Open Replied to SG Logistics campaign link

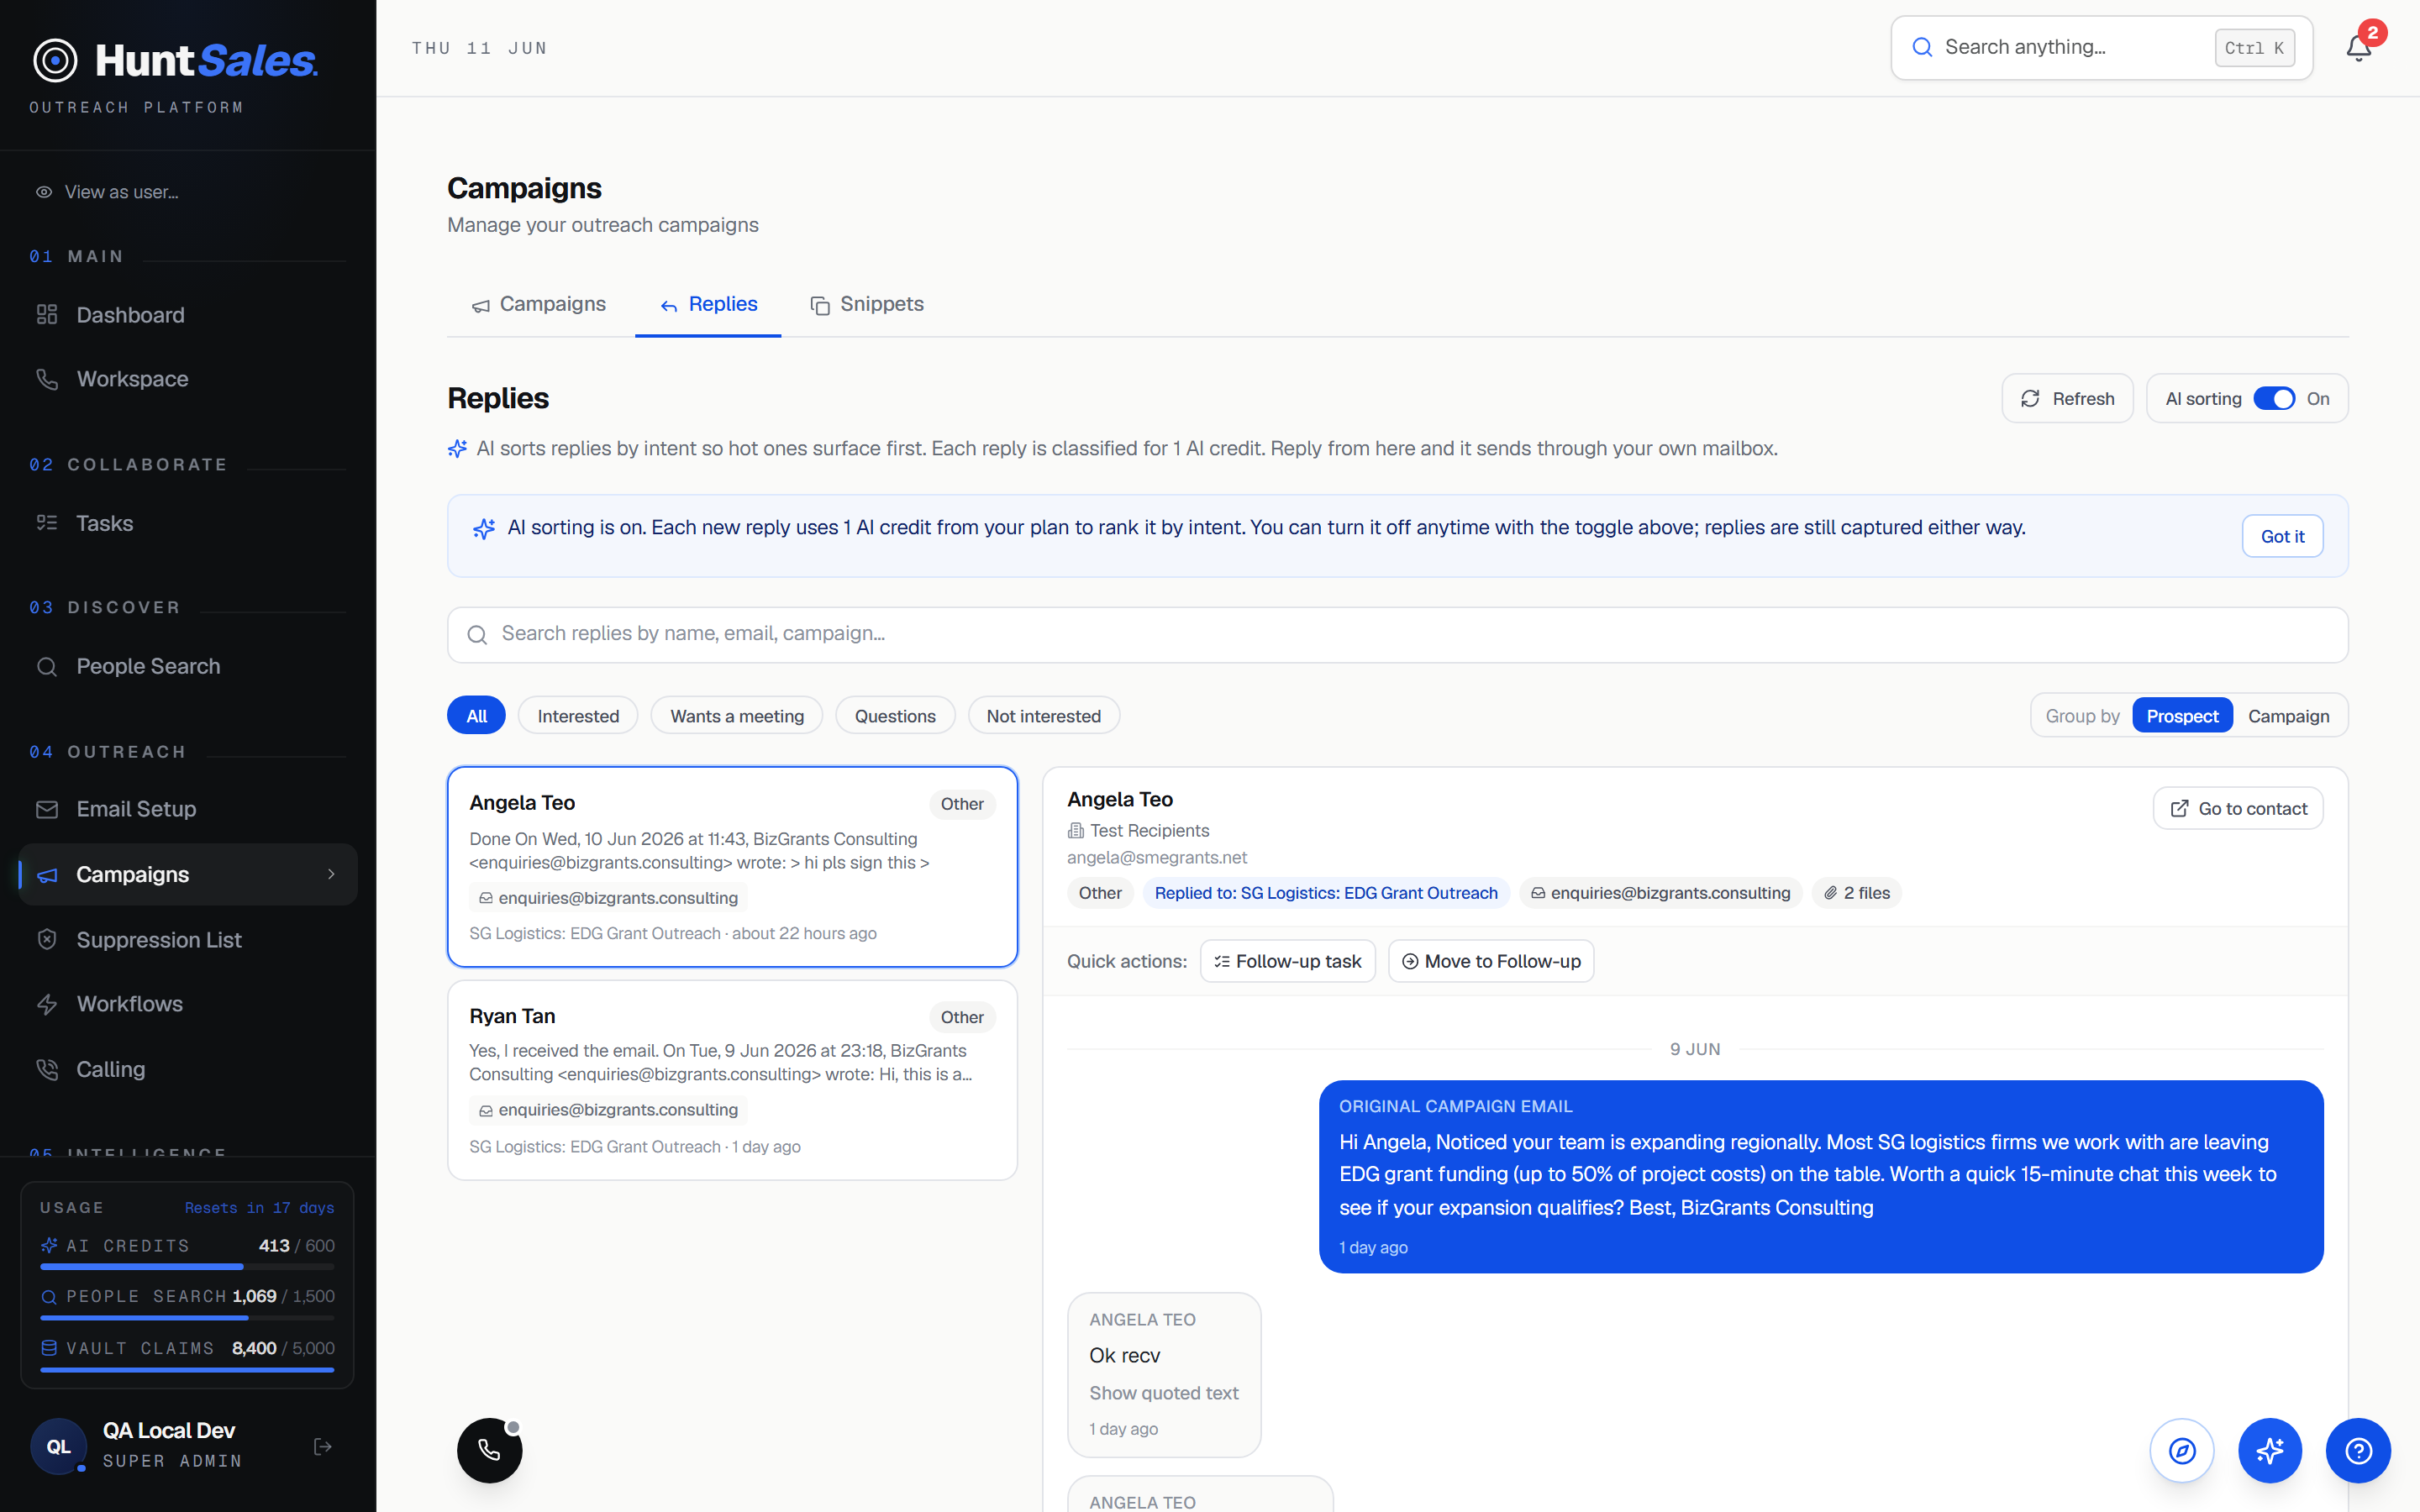(1326, 893)
